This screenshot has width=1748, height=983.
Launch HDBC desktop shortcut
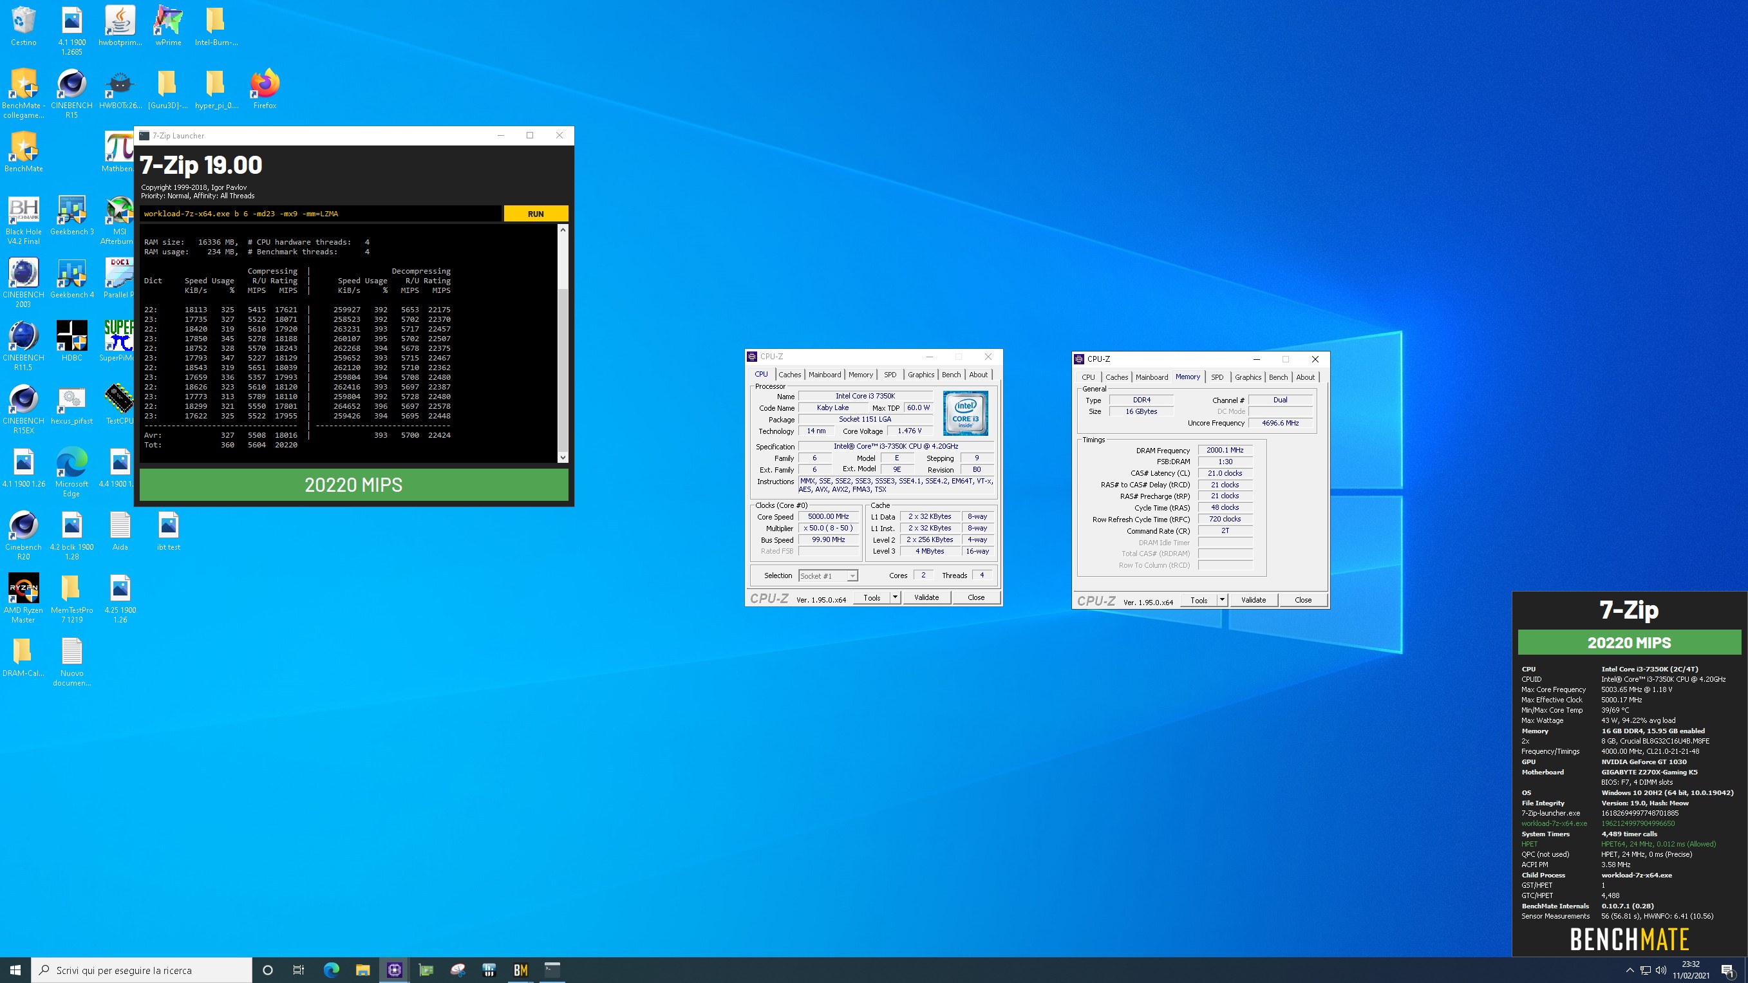[72, 342]
